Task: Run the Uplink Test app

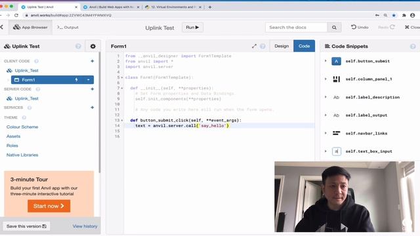Action: (x=192, y=28)
